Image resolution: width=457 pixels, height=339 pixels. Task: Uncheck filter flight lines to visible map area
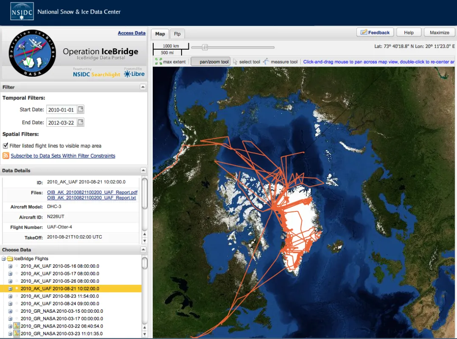coord(6,145)
